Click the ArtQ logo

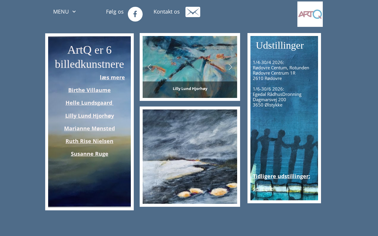tap(310, 14)
